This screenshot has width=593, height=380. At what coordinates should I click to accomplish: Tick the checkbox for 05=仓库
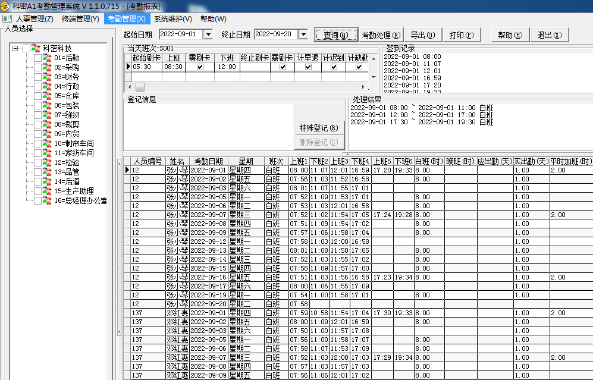point(37,96)
